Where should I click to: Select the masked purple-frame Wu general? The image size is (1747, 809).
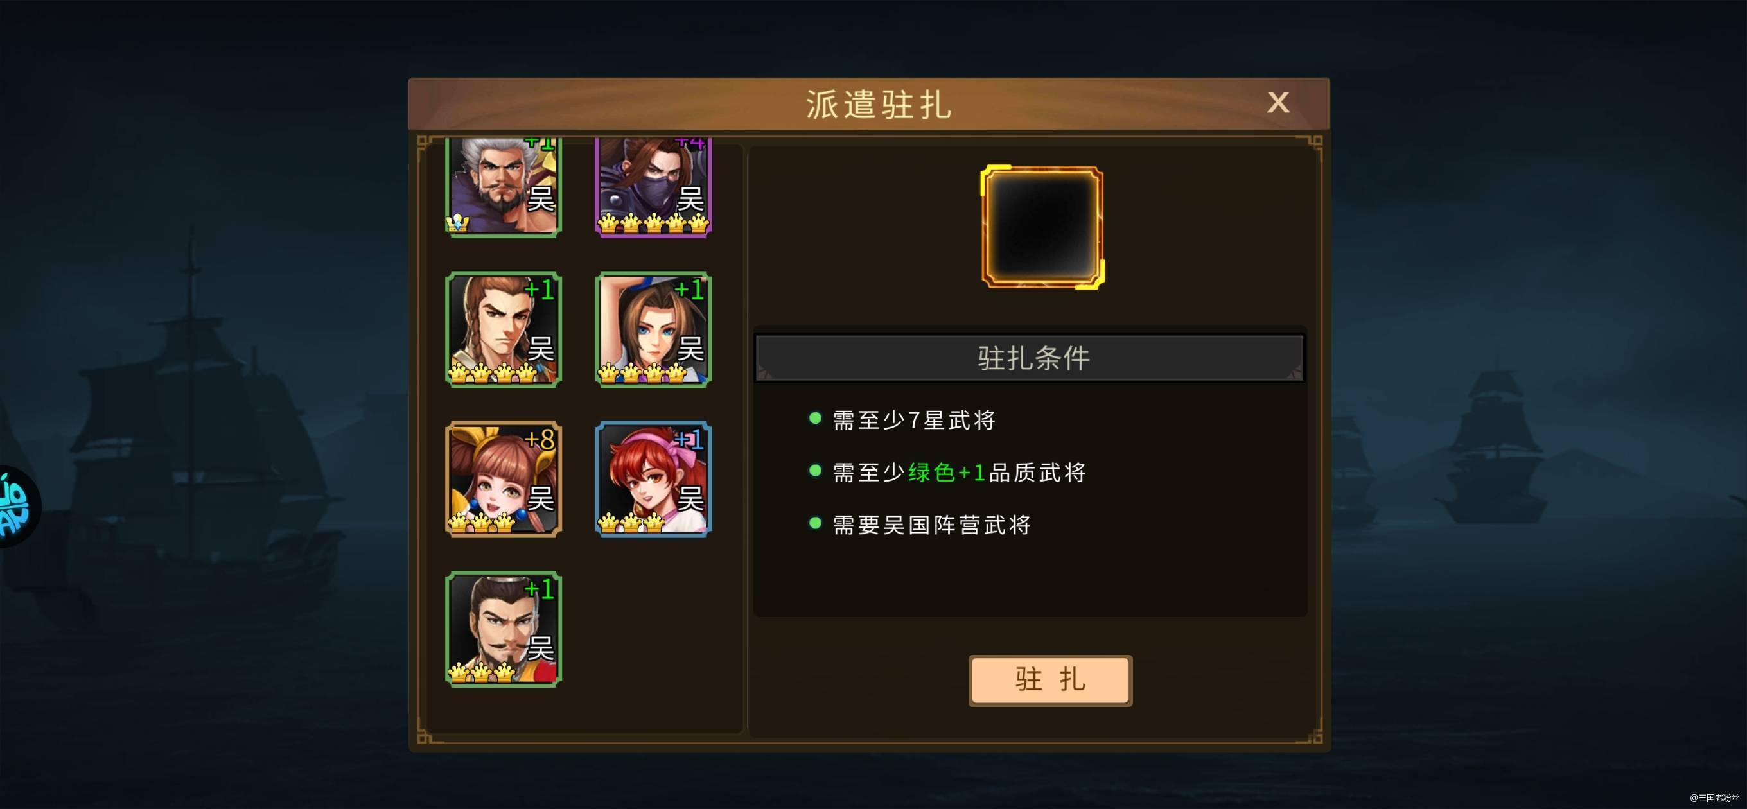653,186
